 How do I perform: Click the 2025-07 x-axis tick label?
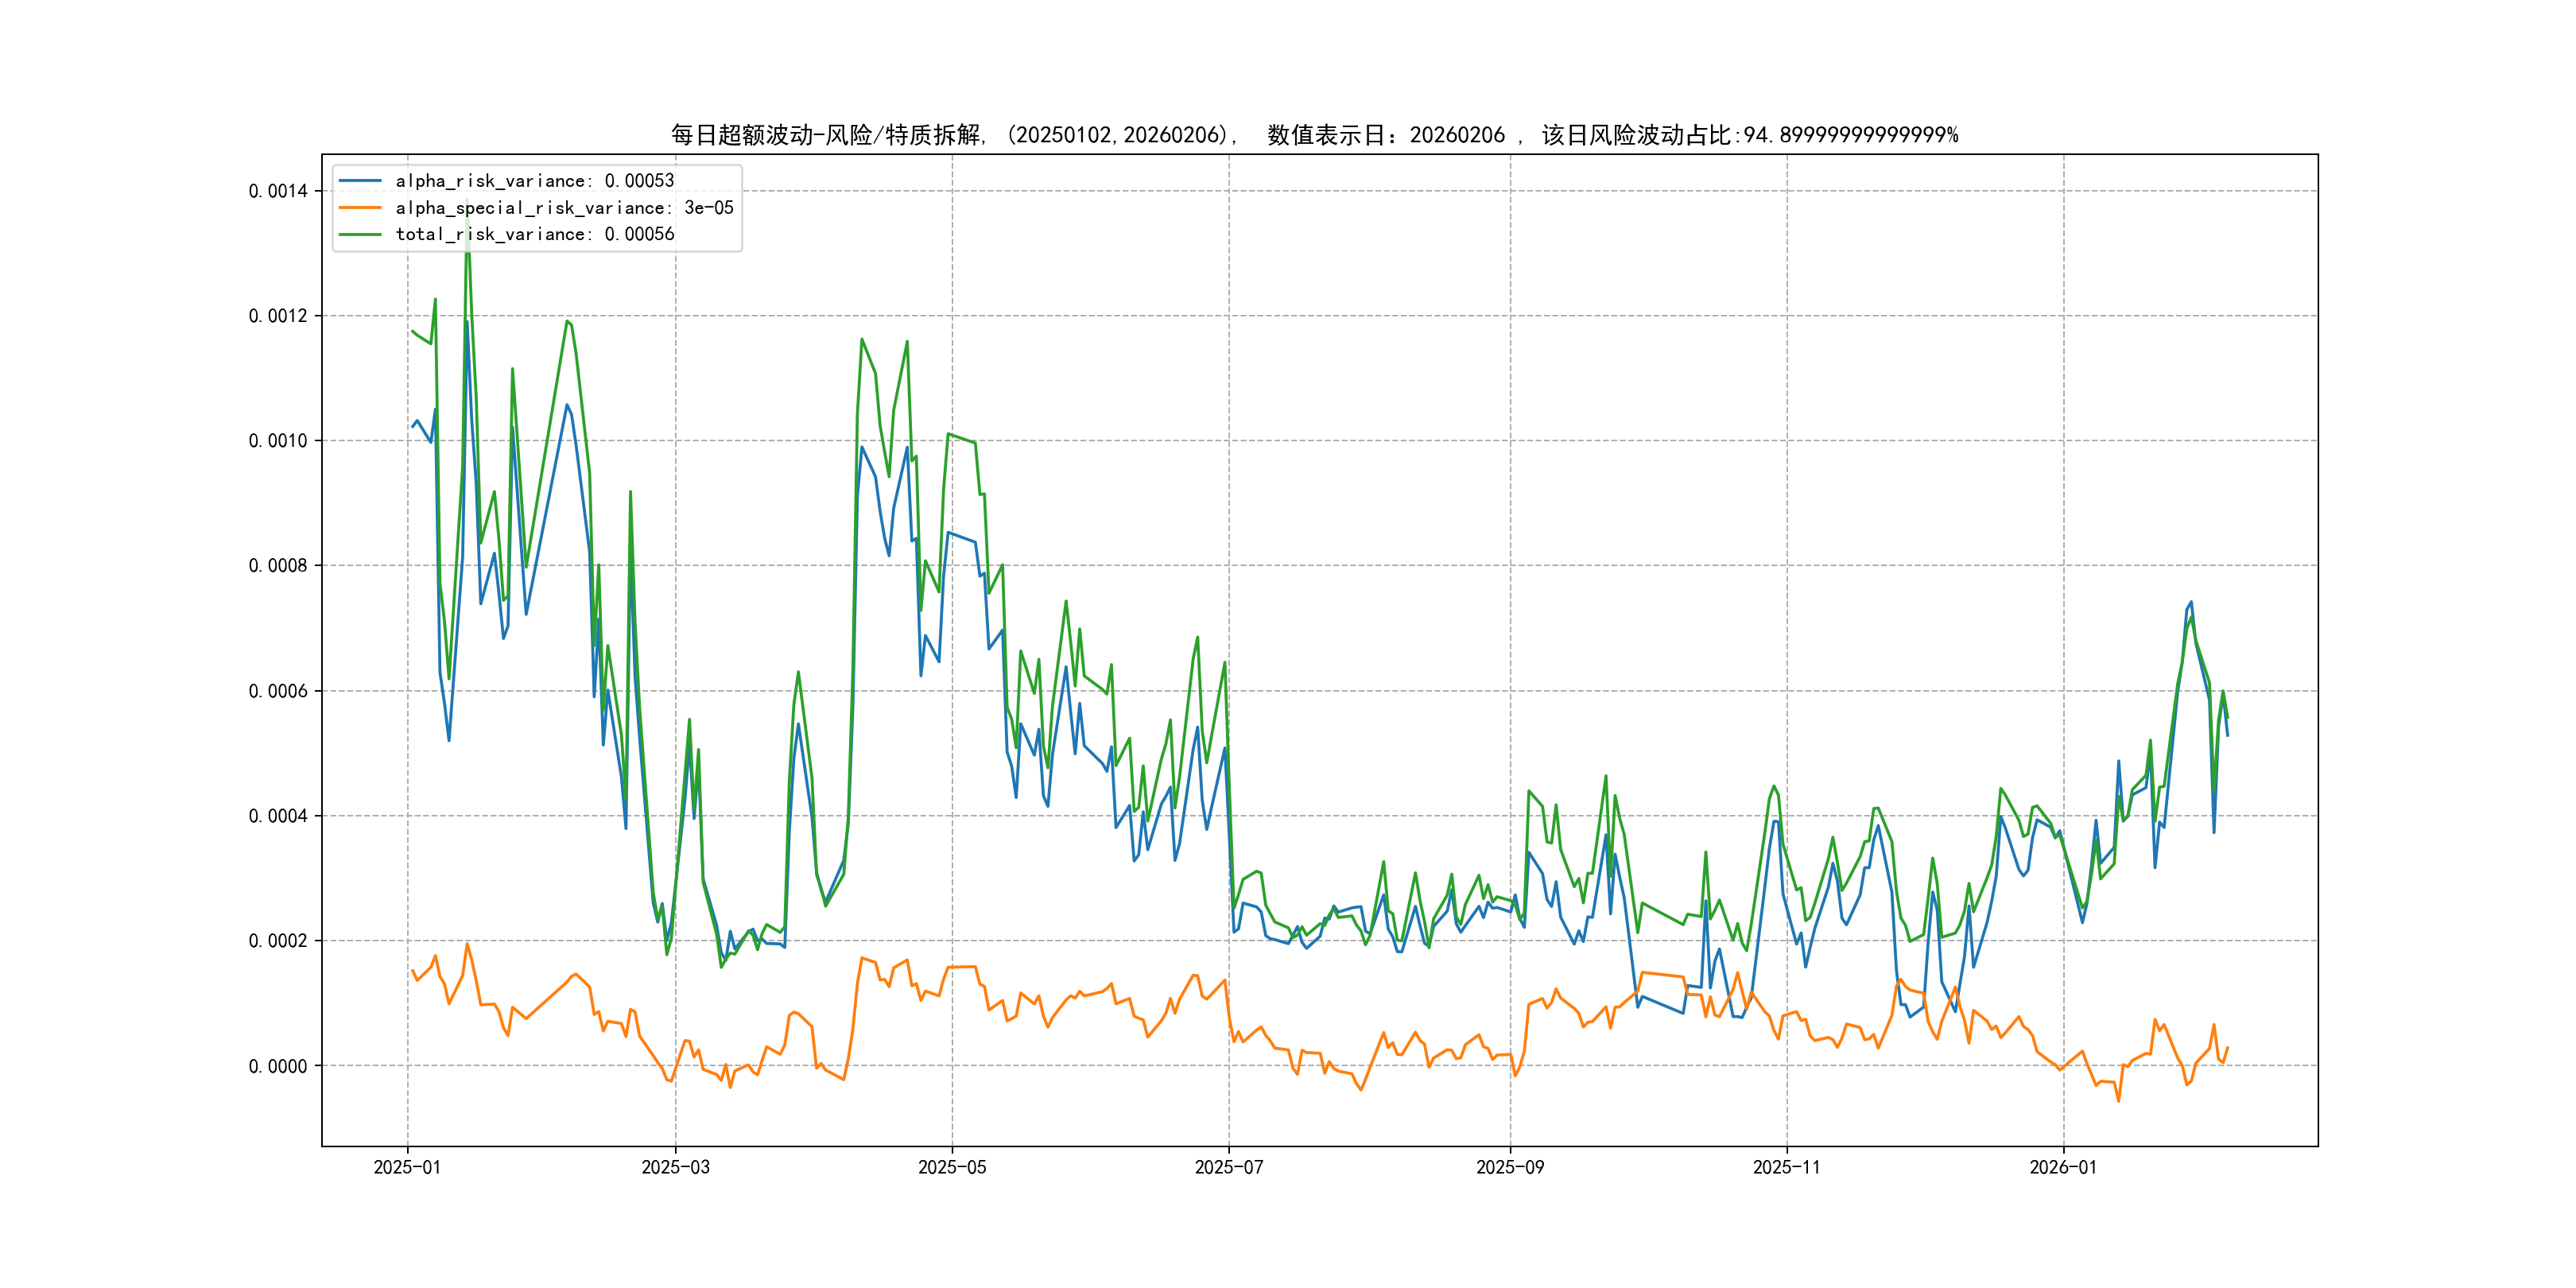tap(1229, 1167)
